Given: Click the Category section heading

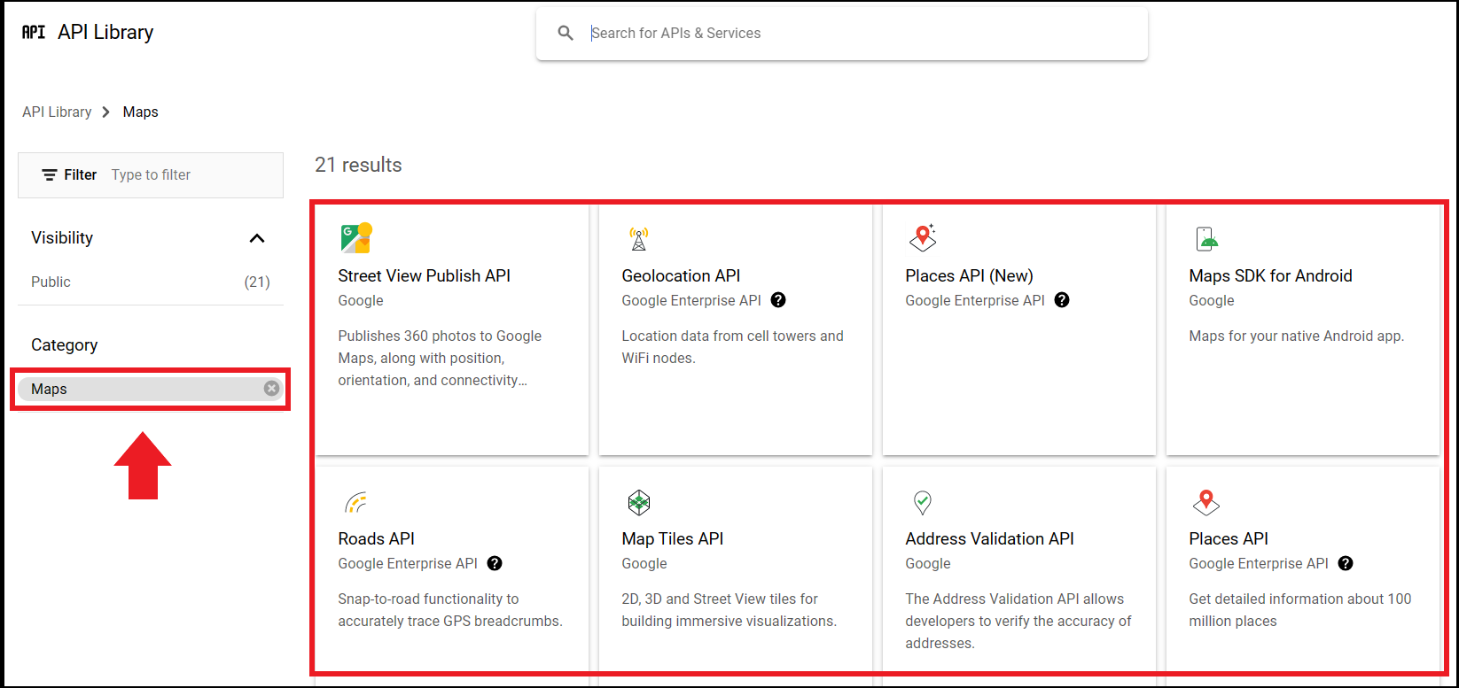Looking at the screenshot, I should coord(64,344).
